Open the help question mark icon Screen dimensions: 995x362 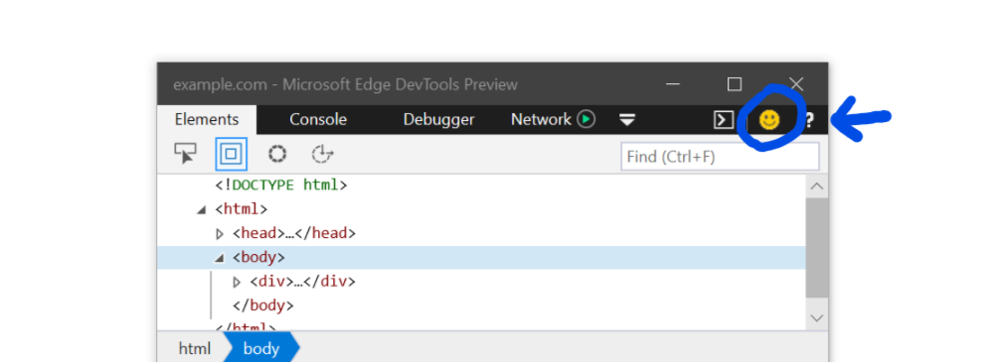point(809,120)
